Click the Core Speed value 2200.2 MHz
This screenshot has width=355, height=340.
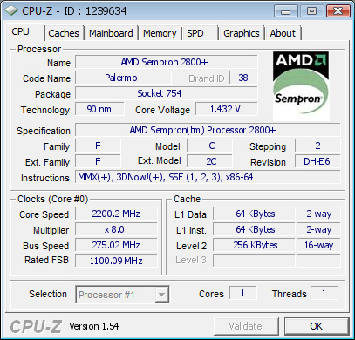point(116,214)
